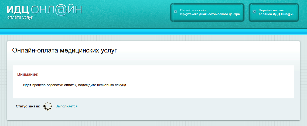Screen dimensions: 307x126
Task: Click the Онлайн-оплата медицинских услуг page title
Action: pos(65,50)
